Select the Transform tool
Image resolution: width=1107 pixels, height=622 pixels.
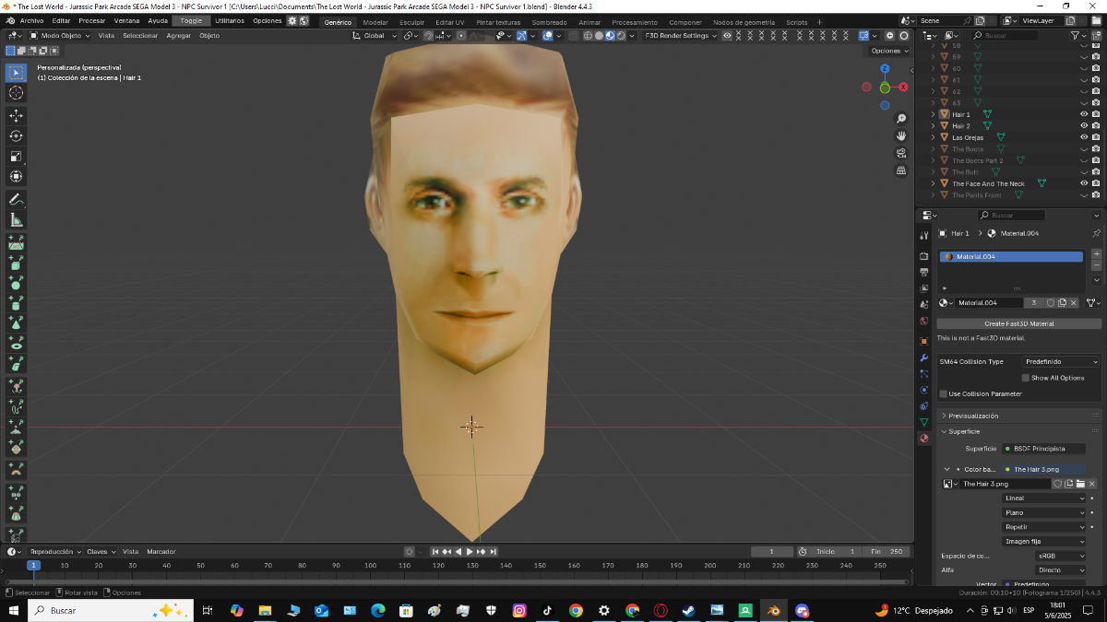[x=16, y=176]
